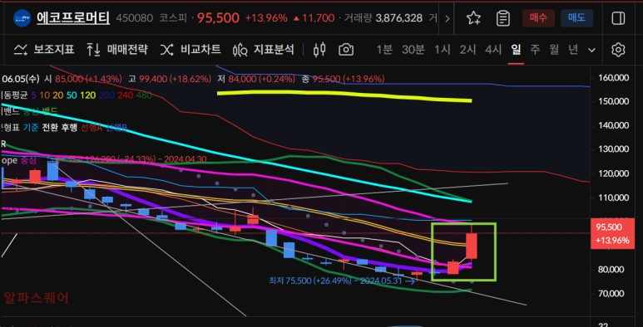Click the 160,000 price axis label
The height and width of the screenshot is (327, 643).
[x=614, y=78]
